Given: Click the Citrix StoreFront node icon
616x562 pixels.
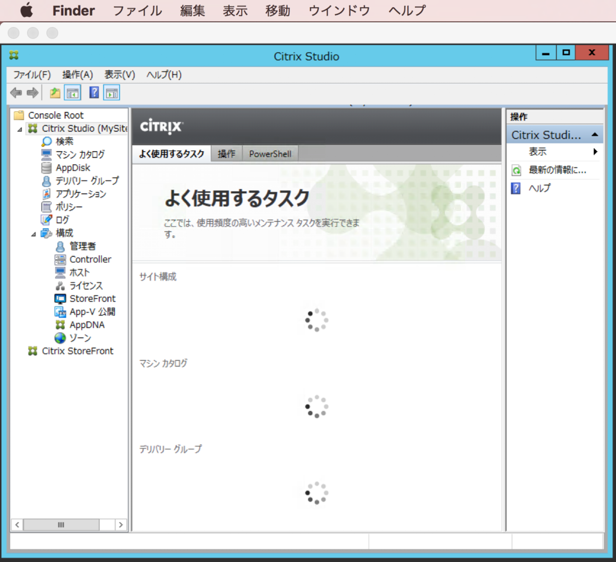Looking at the screenshot, I should 32,351.
